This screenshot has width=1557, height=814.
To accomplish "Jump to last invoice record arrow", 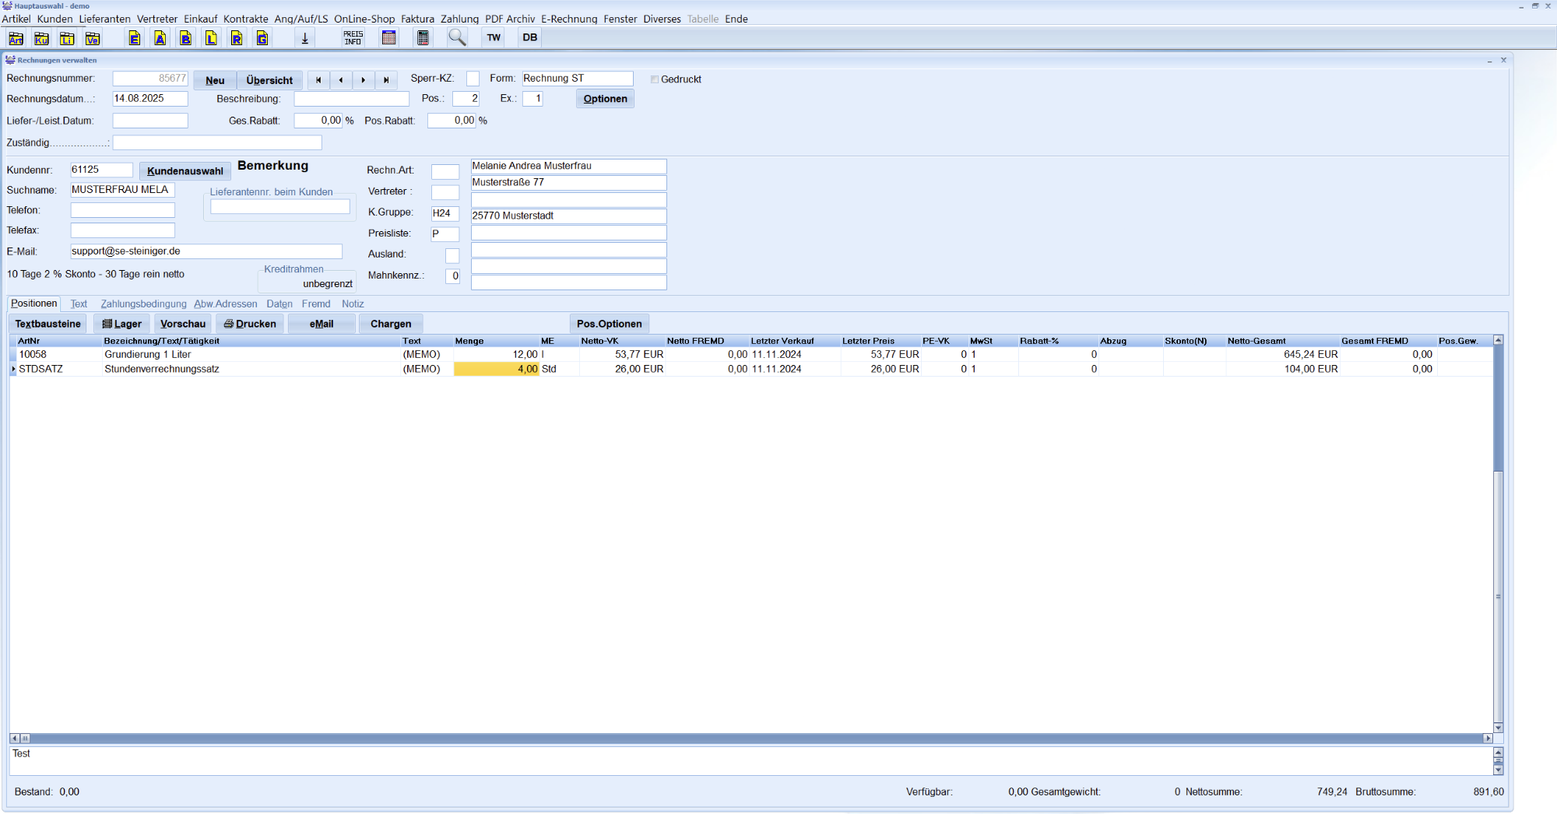I will tap(386, 80).
